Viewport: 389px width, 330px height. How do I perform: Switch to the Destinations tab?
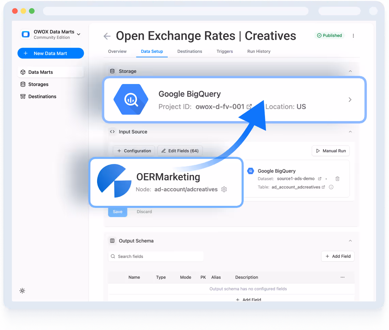point(190,51)
